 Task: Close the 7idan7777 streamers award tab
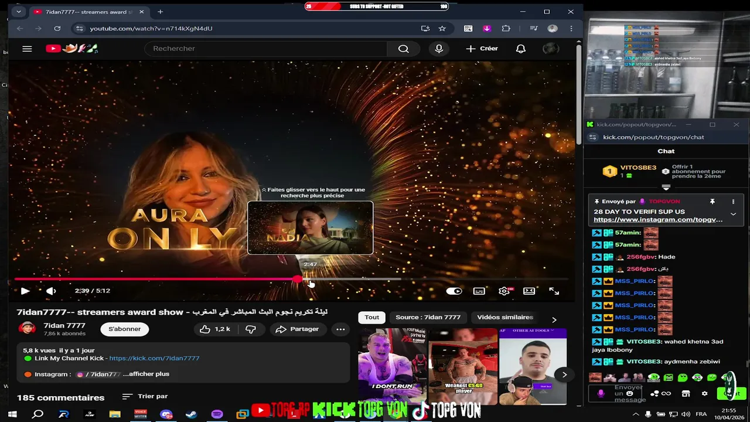point(141,12)
